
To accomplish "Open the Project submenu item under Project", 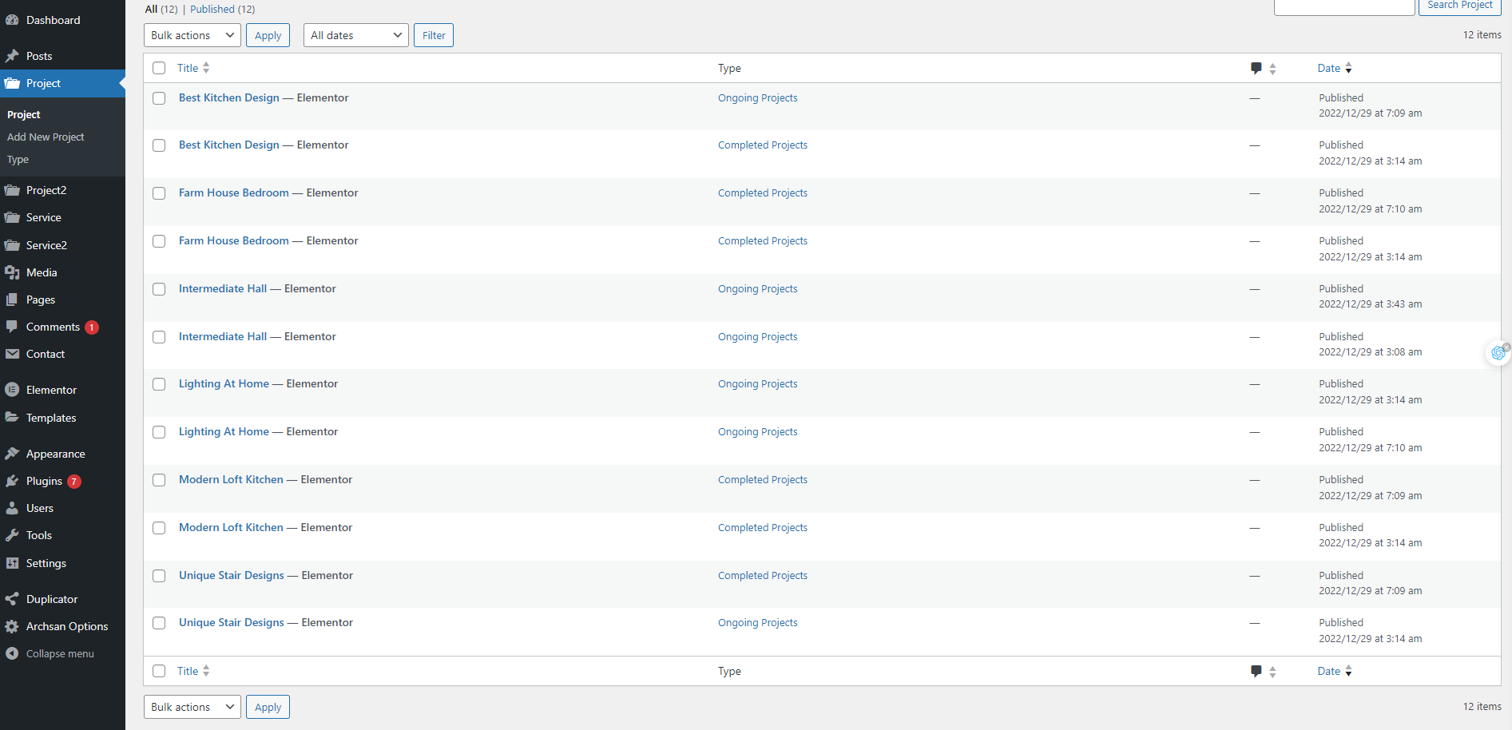I will click(24, 114).
